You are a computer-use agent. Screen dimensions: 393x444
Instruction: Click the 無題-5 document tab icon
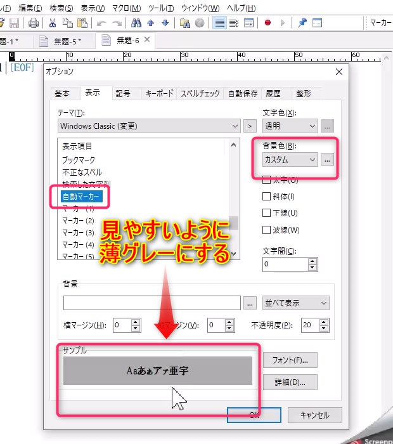coord(43,41)
